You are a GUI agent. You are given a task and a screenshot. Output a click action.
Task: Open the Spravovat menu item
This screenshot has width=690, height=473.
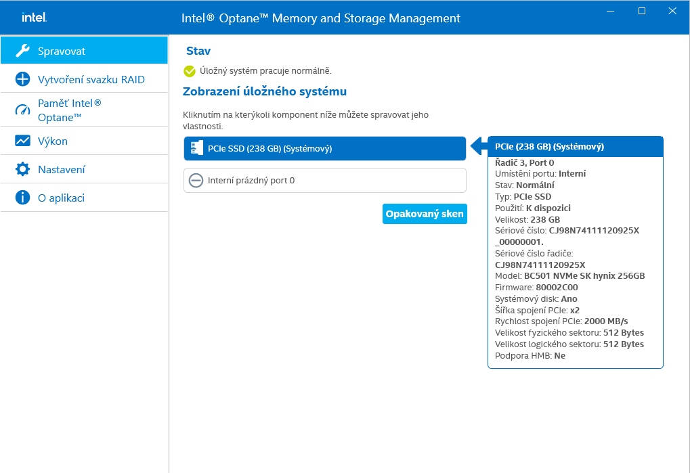click(x=85, y=51)
